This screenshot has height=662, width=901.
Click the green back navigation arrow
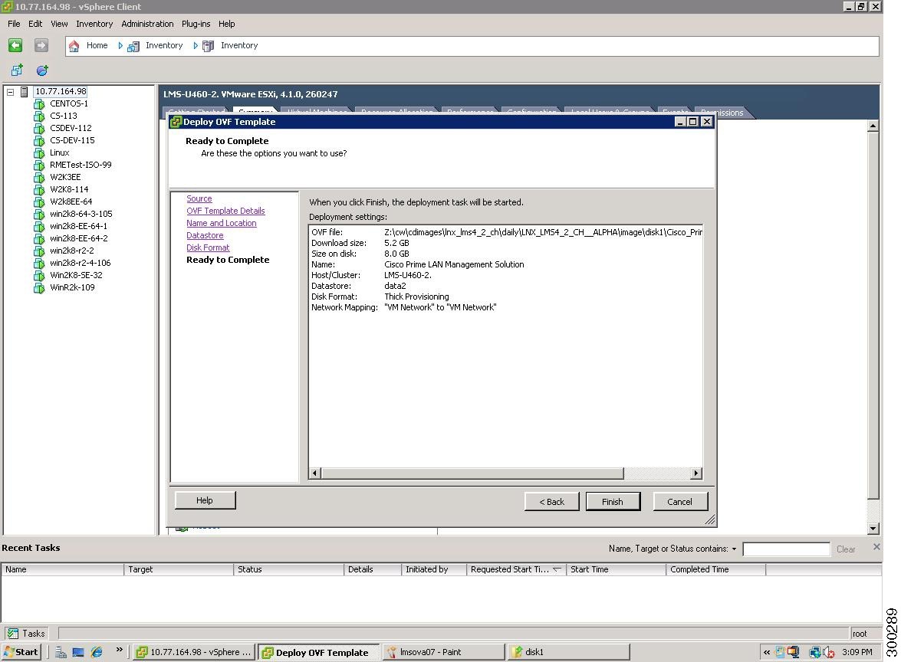pyautogui.click(x=15, y=45)
